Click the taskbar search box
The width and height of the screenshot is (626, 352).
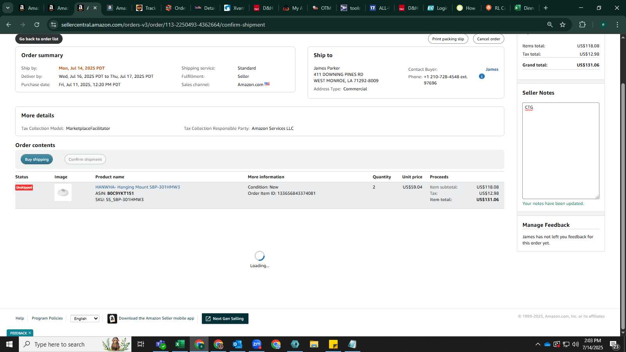(75, 344)
